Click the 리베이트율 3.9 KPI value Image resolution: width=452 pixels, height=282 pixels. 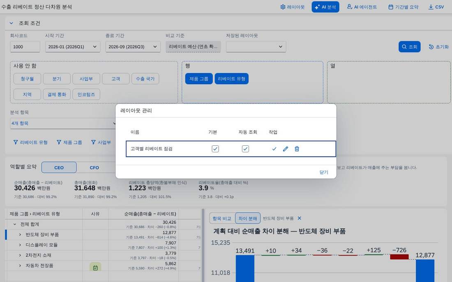coord(203,188)
